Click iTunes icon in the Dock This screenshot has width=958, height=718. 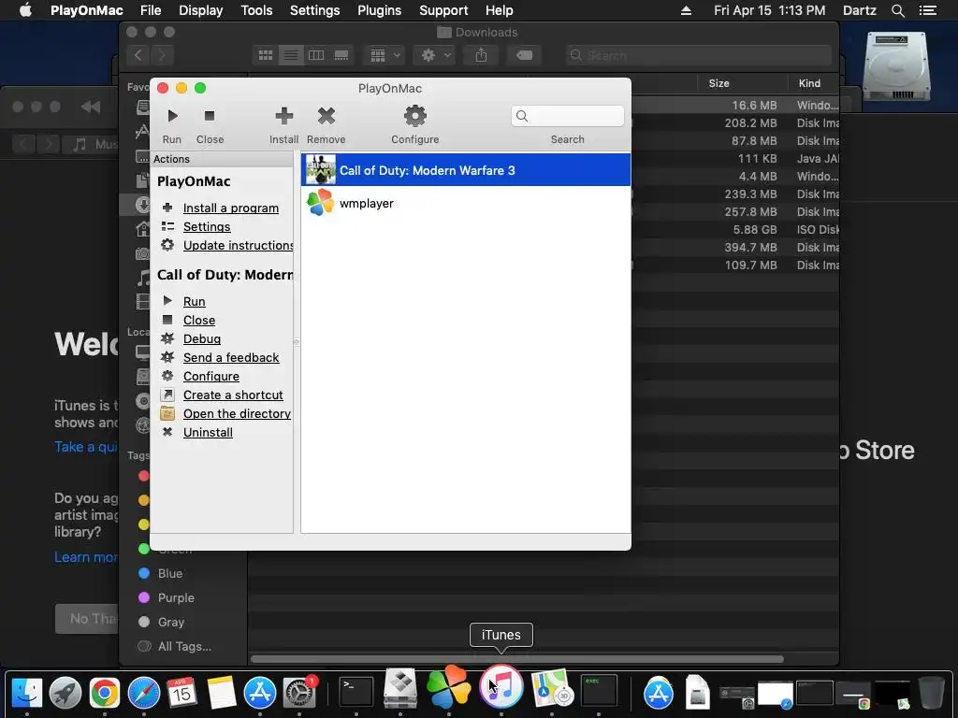coord(501,687)
